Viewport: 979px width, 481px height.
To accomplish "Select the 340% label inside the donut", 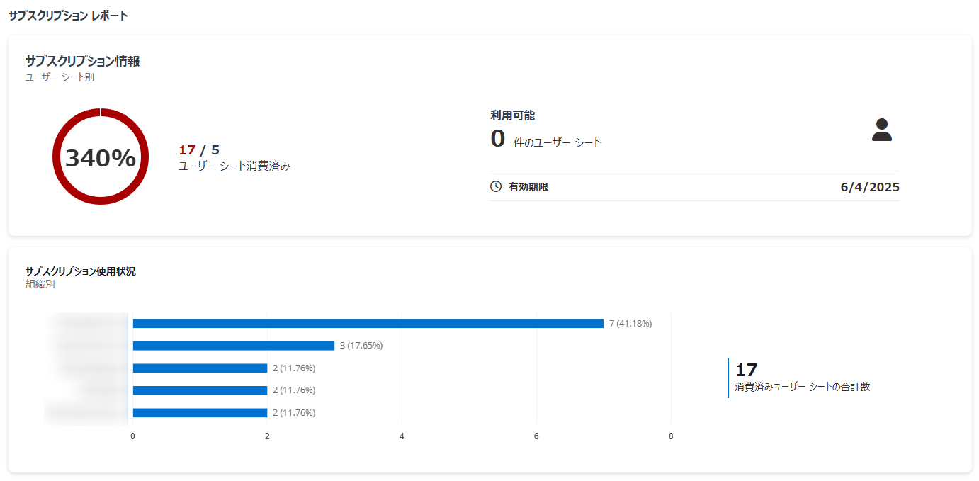I will tap(101, 158).
